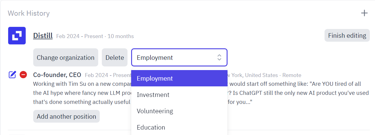Choose Investment in the type list

point(179,95)
